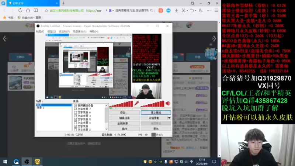The width and height of the screenshot is (295, 166).
Task: Toggle night mode moon icon
Action: [201, 11]
